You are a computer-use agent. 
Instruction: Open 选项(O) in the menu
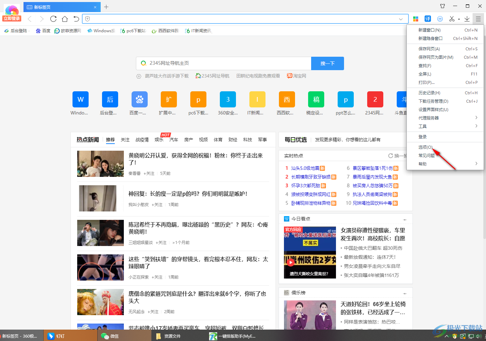pyautogui.click(x=446, y=147)
